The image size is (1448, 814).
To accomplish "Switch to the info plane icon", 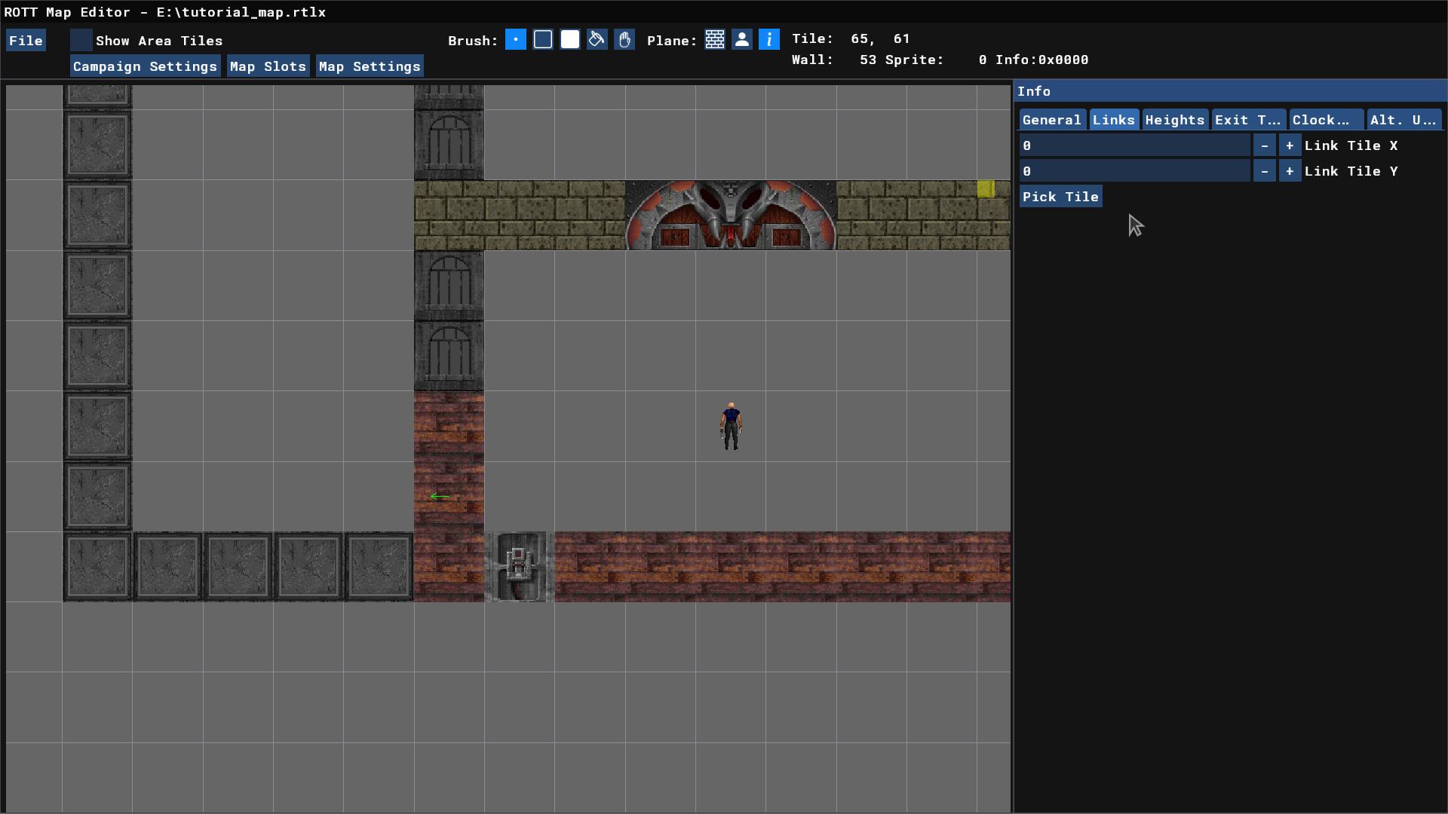I will (x=769, y=40).
